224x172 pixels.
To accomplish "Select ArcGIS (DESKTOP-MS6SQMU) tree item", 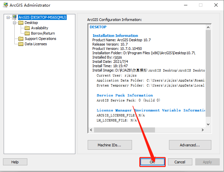I will [x=42, y=17].
